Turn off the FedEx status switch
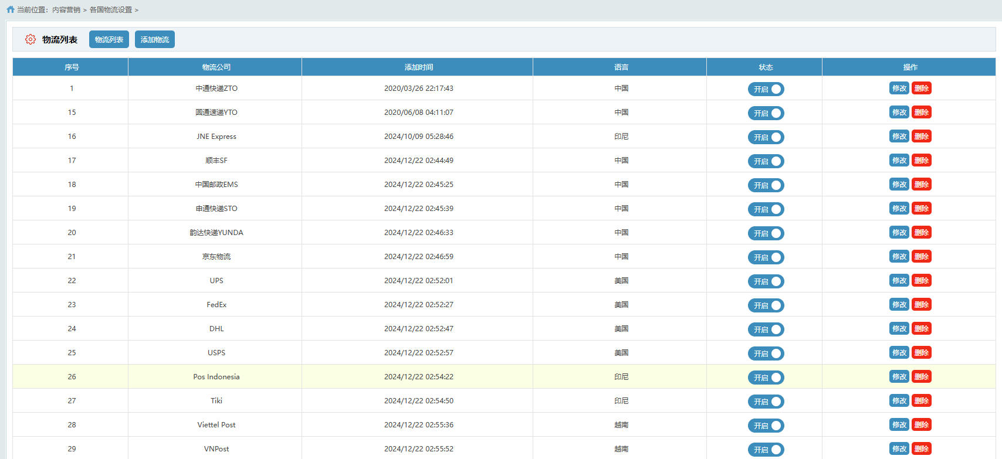1002x459 pixels. [x=766, y=305]
